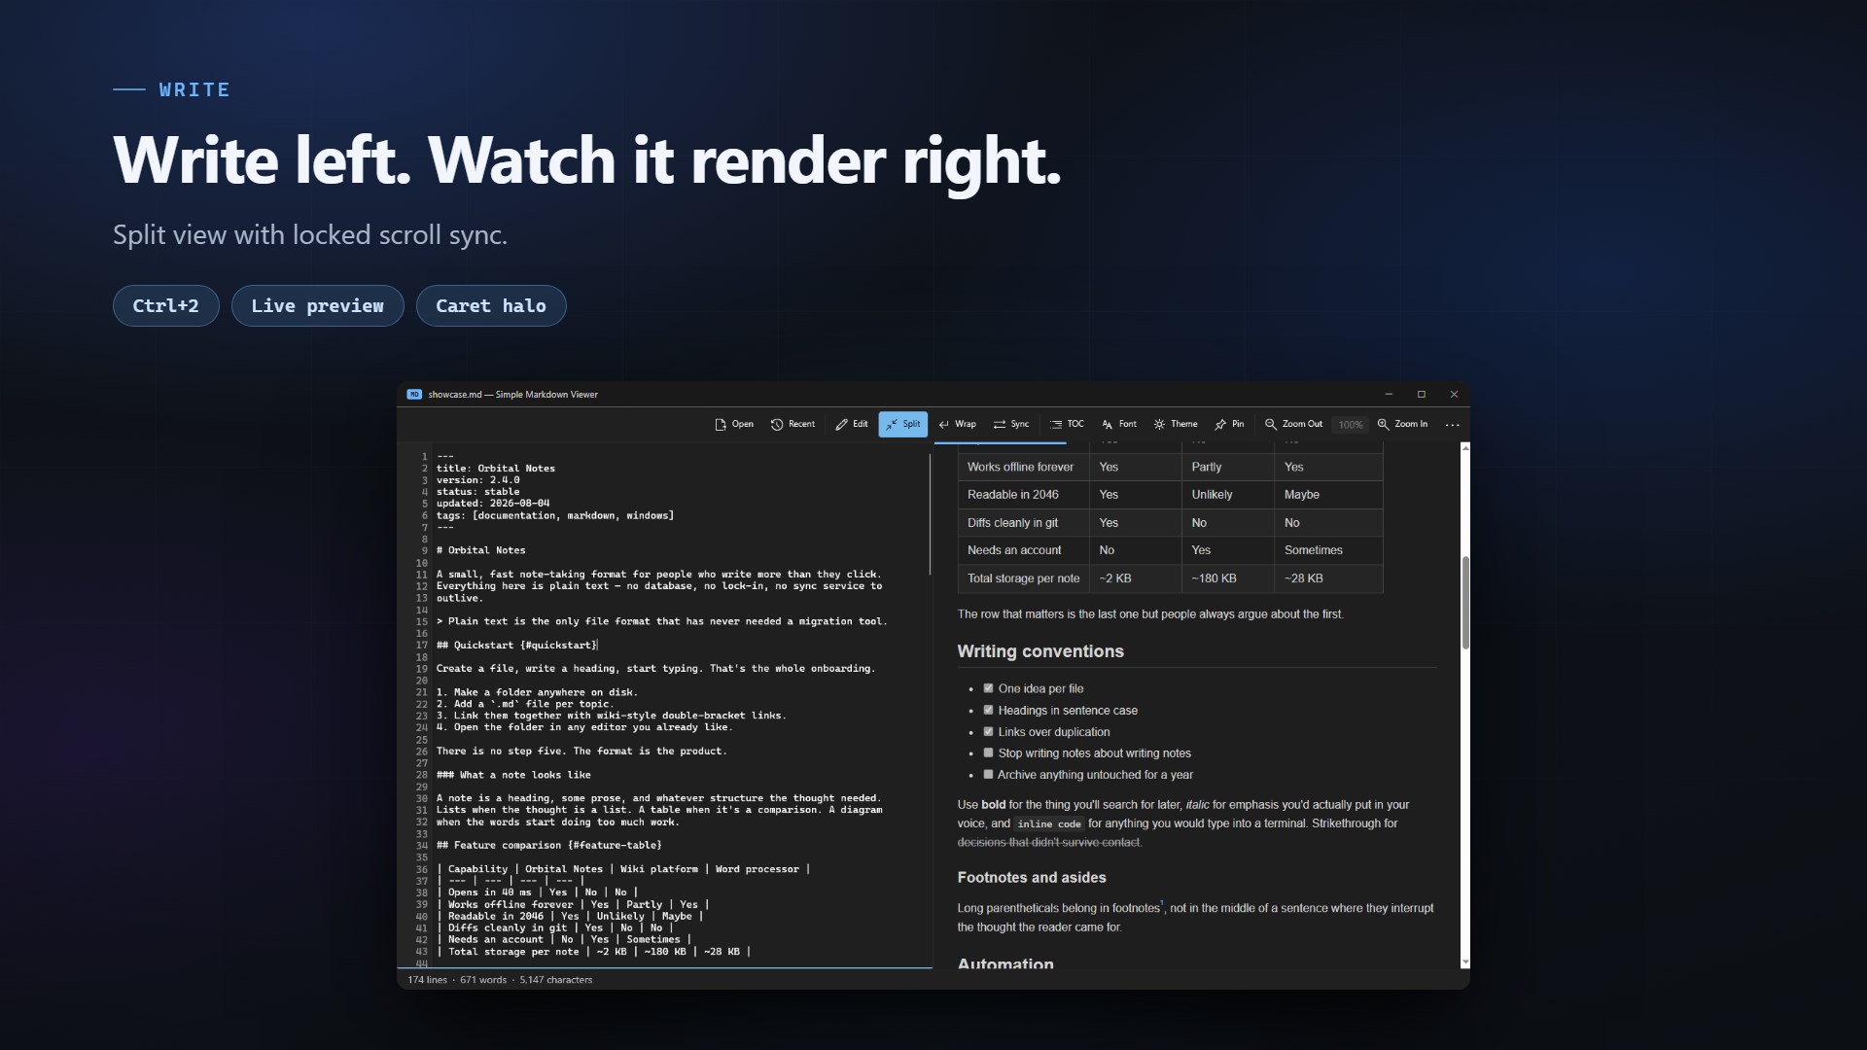Screen dimensions: 1867x1050
Task: Close the Simple Markdown Viewer window
Action: pos(1454,395)
